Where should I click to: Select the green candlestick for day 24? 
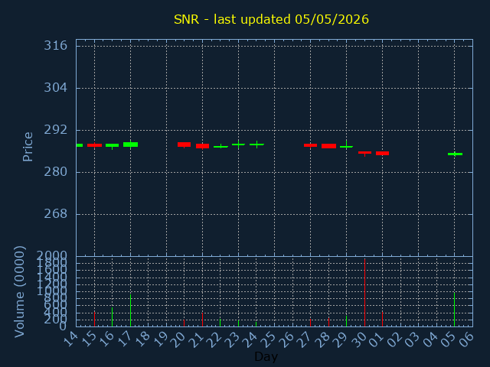coord(256,145)
